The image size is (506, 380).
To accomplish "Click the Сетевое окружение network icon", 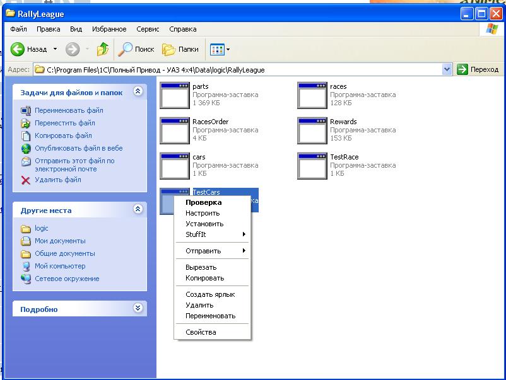I will pyautogui.click(x=26, y=279).
